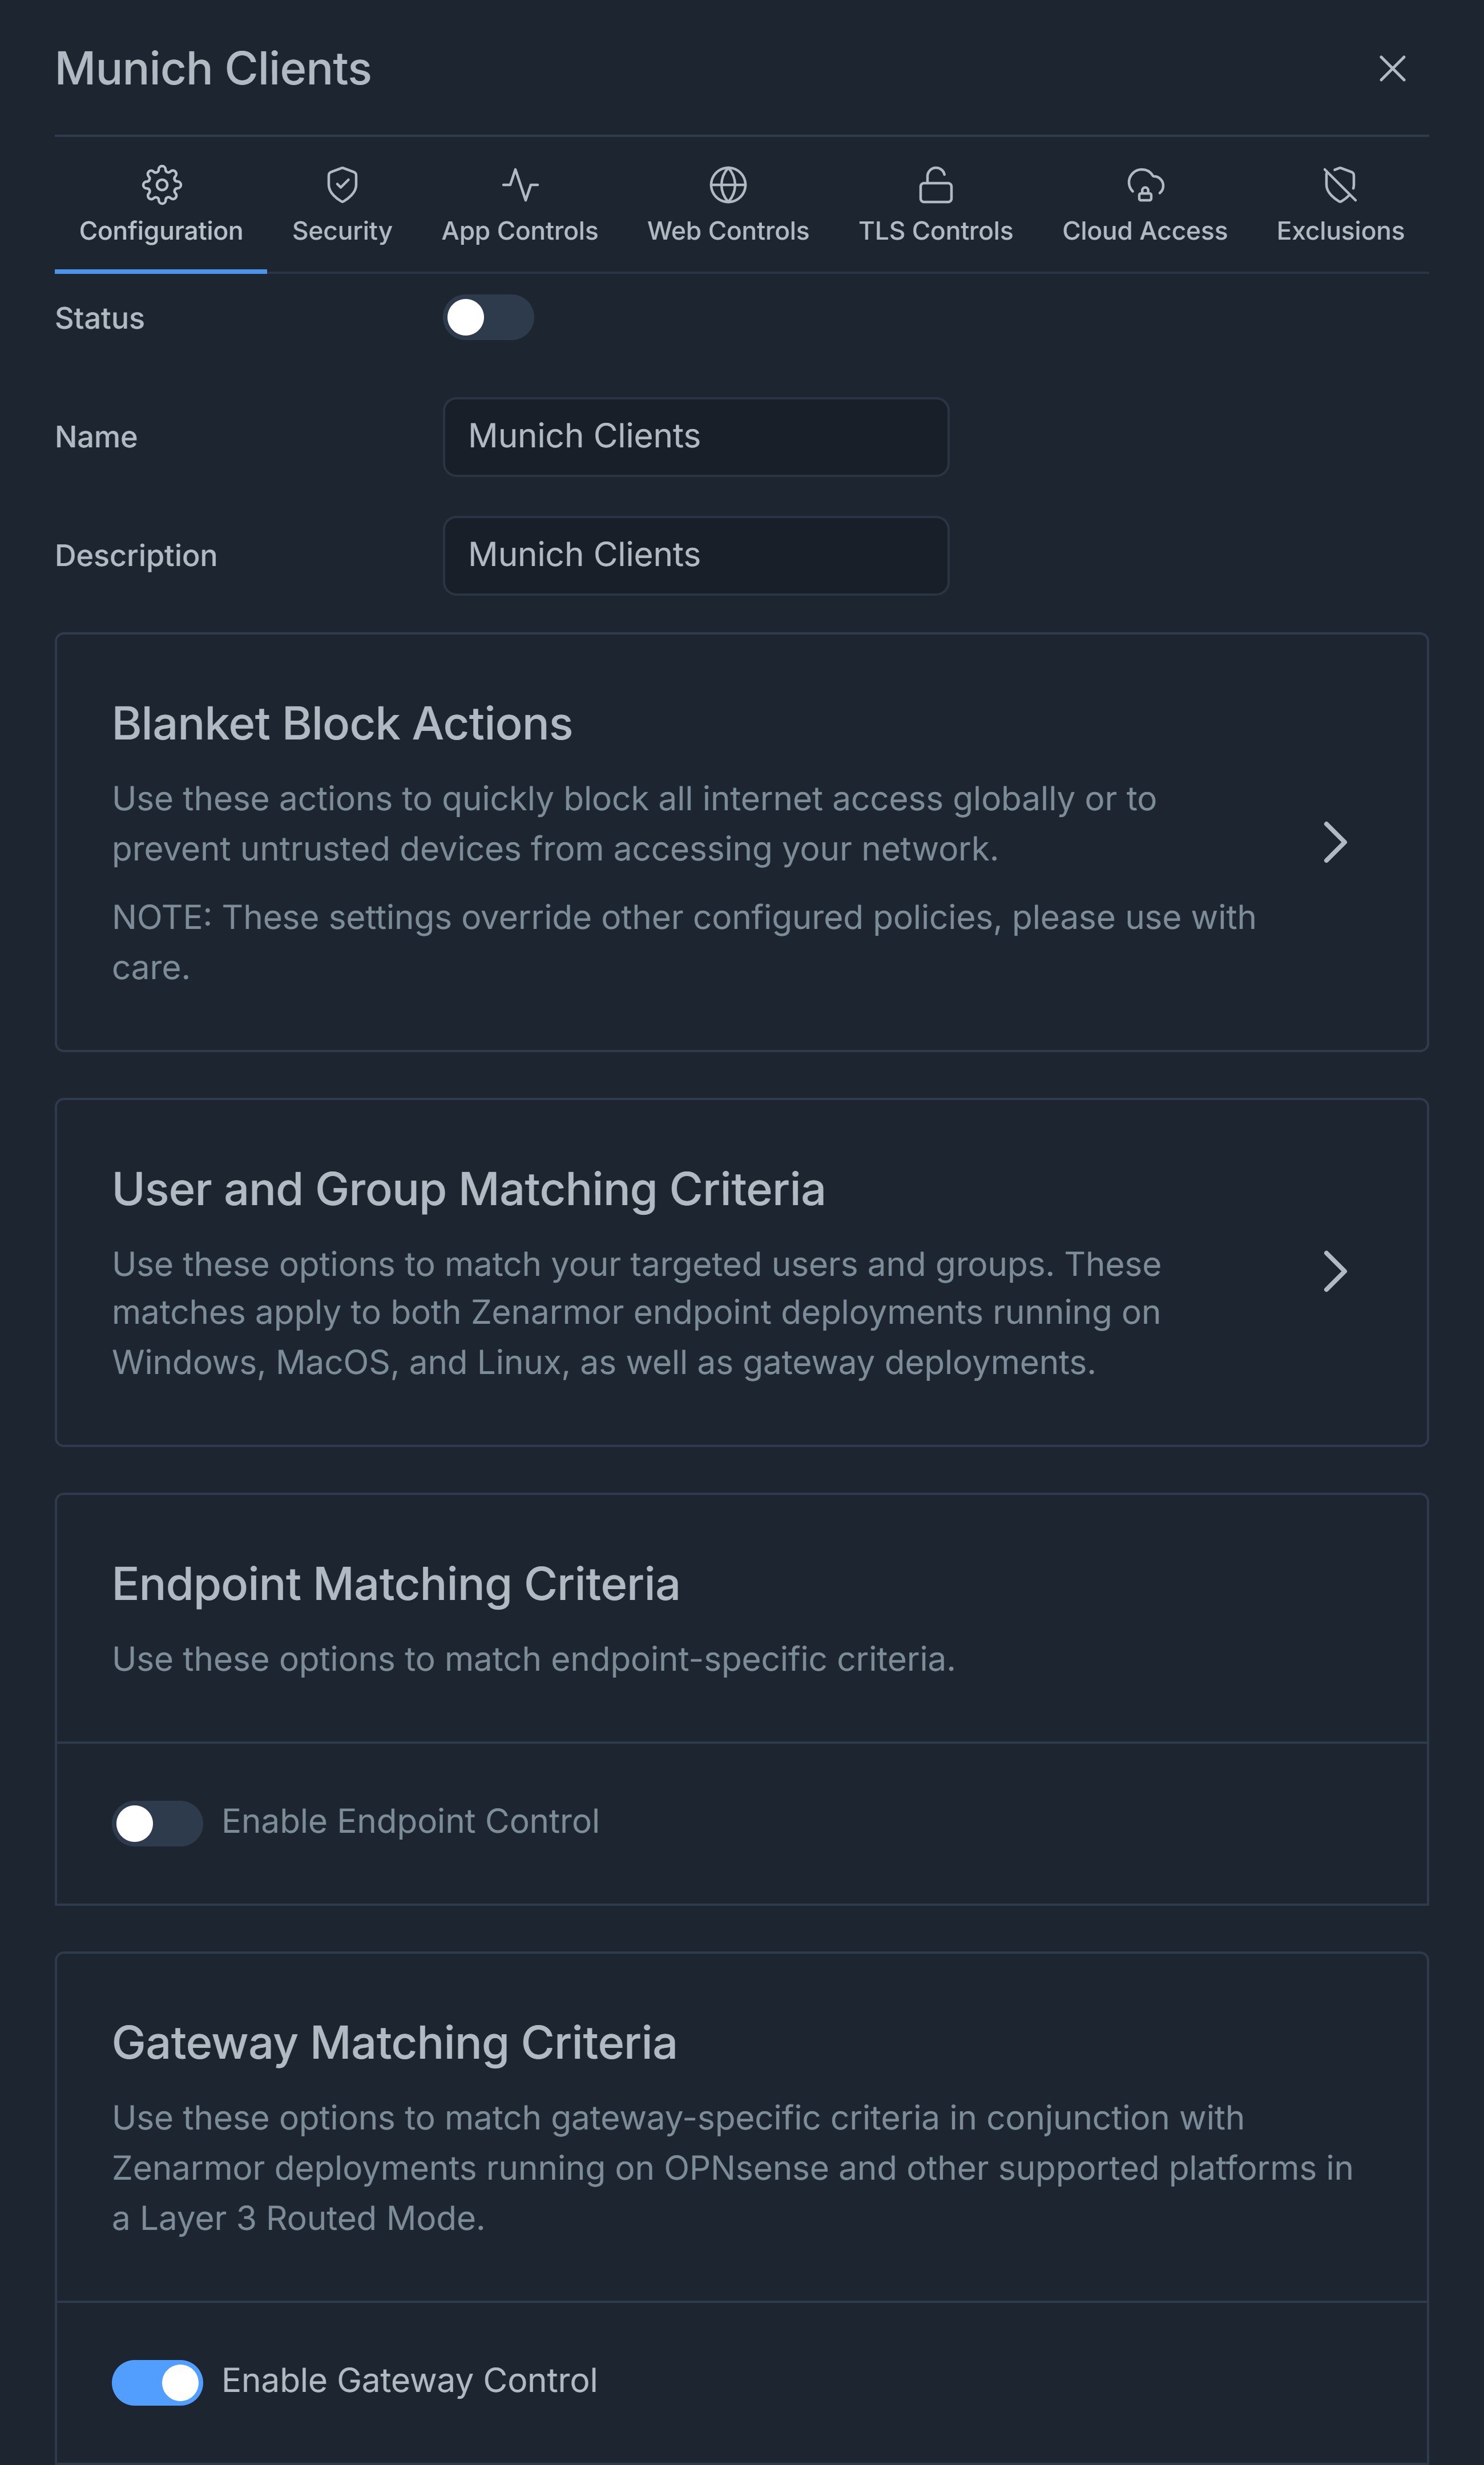The height and width of the screenshot is (2465, 1484).
Task: Click the Web Controls globe icon
Action: [728, 185]
